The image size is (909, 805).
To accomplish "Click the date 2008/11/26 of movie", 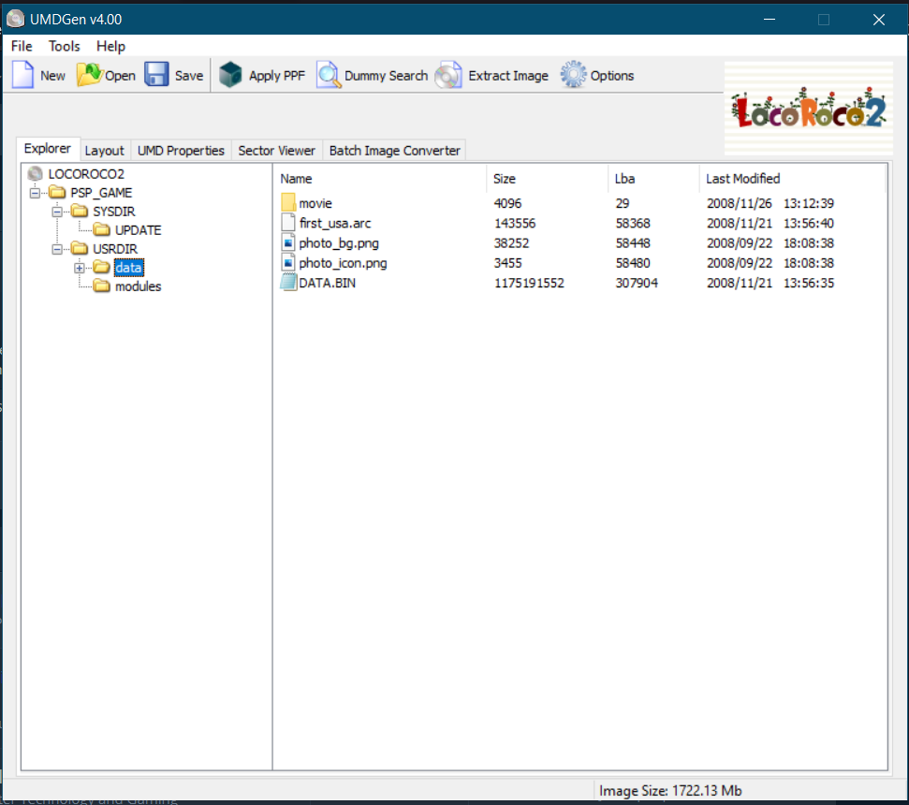I will pos(740,203).
